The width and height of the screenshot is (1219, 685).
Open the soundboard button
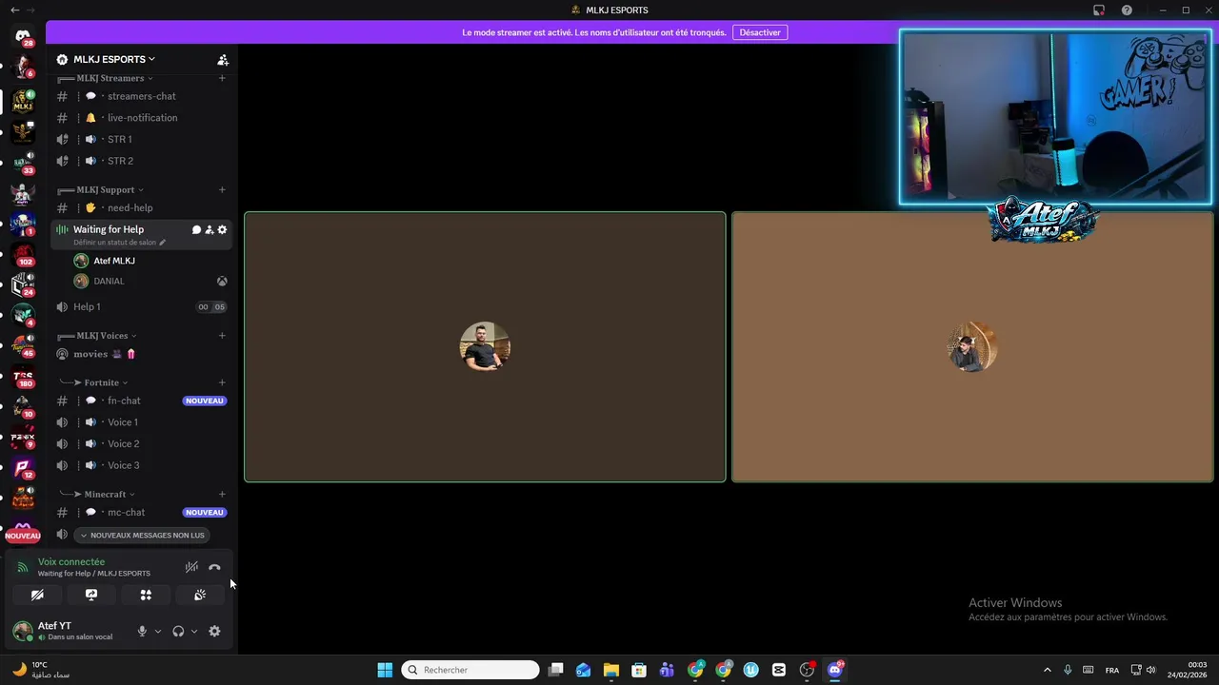click(x=200, y=595)
